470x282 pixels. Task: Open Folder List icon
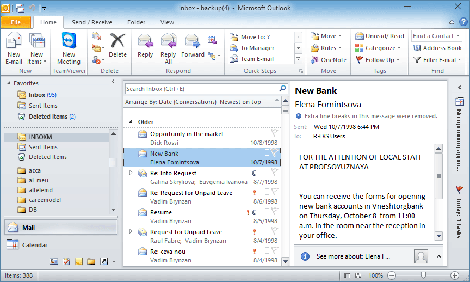[x=91, y=262]
